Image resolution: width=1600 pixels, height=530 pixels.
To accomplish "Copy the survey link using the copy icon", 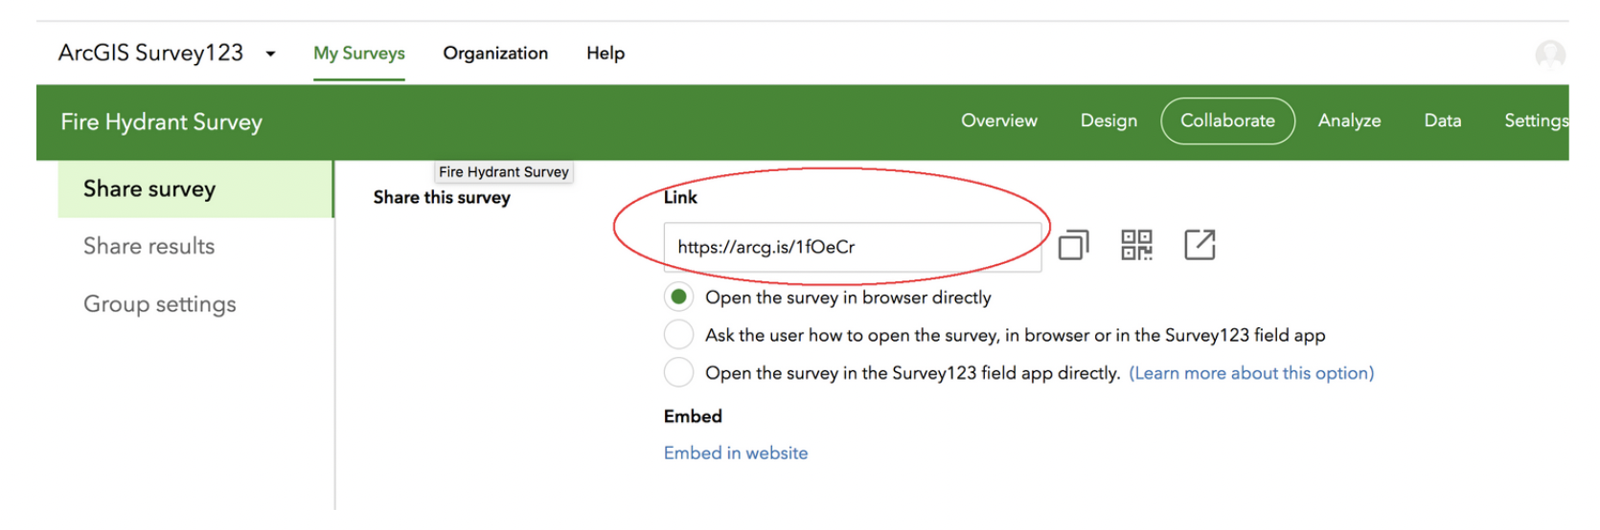I will [1073, 246].
